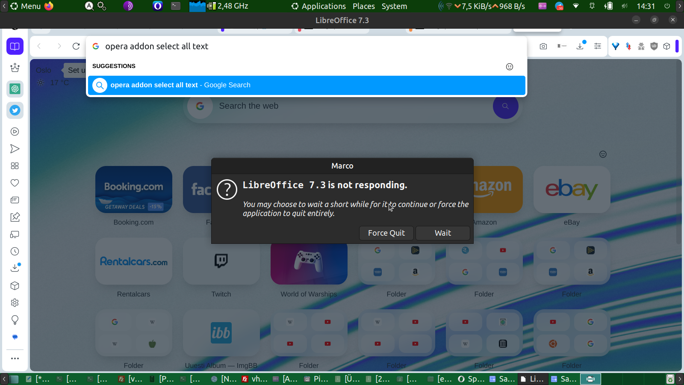Screen dimensions: 684x385
Task: Switch to the '[N…' taskbar item
Action: tap(224, 379)
